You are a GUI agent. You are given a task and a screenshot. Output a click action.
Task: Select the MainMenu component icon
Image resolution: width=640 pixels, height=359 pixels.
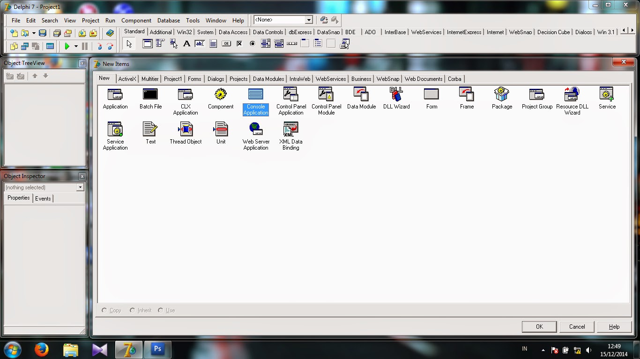click(160, 43)
